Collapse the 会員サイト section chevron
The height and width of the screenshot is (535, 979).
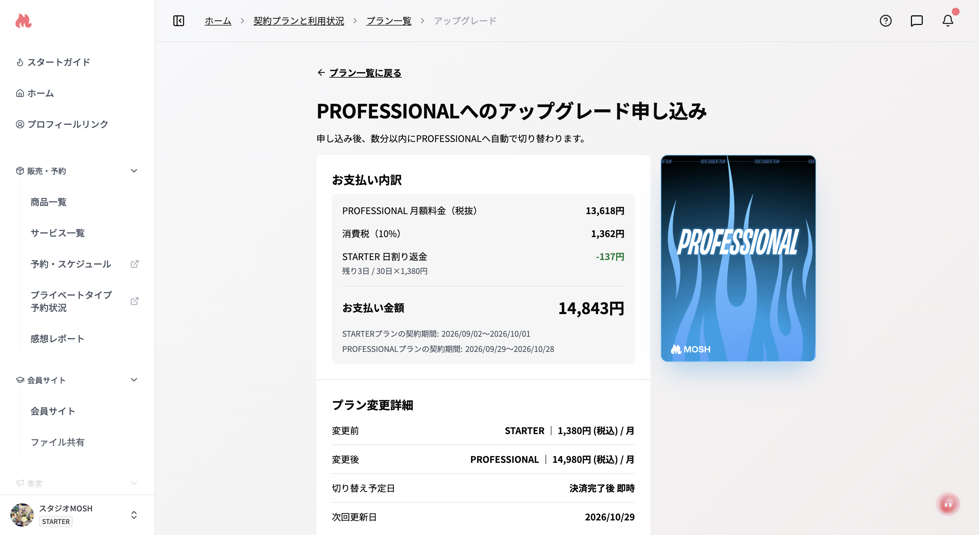click(134, 380)
